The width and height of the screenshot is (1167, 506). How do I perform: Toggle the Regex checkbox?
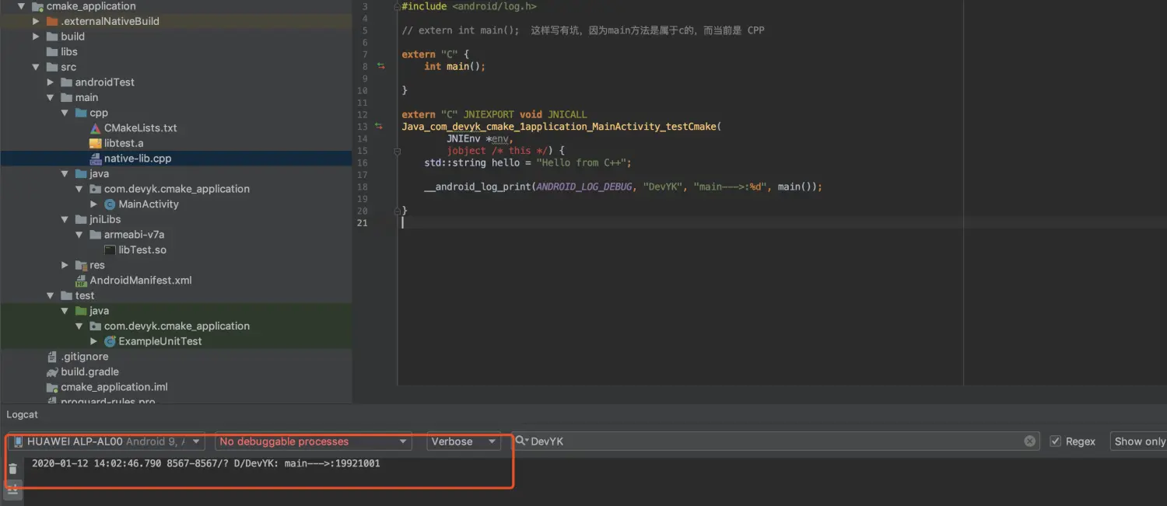[1055, 441]
